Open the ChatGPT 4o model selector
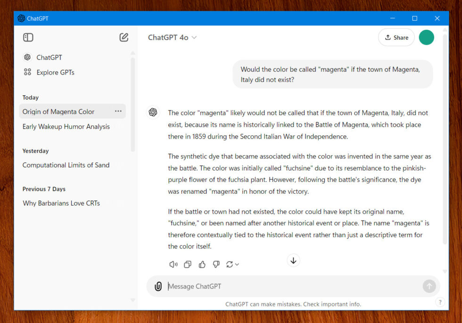The image size is (462, 323). click(x=173, y=37)
